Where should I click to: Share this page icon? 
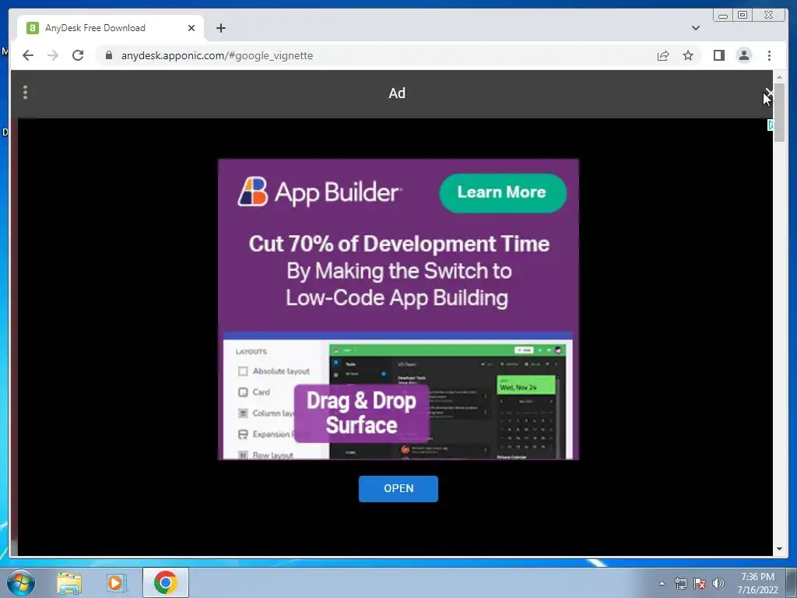663,55
